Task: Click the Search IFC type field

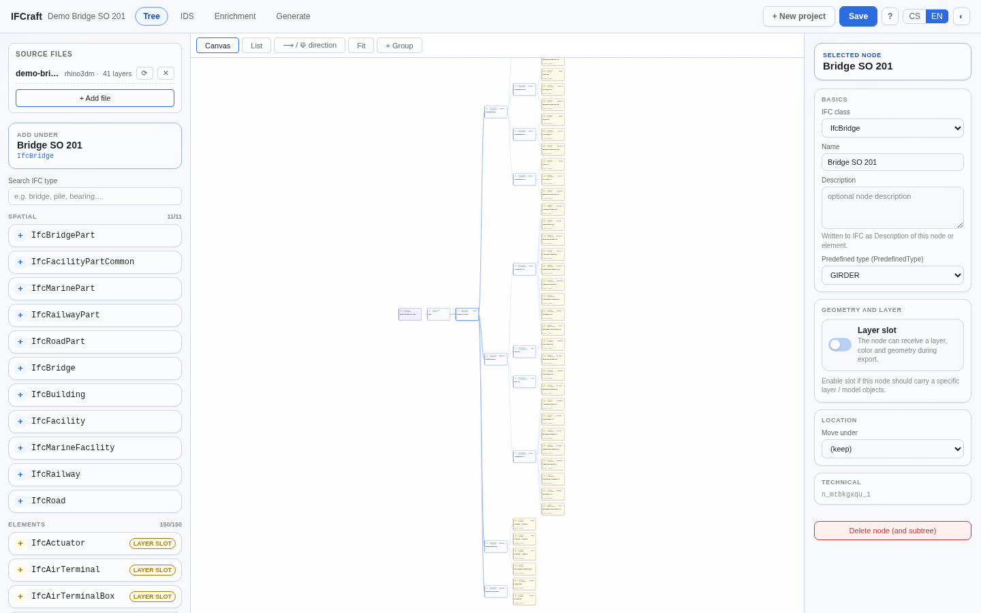Action: coord(95,196)
